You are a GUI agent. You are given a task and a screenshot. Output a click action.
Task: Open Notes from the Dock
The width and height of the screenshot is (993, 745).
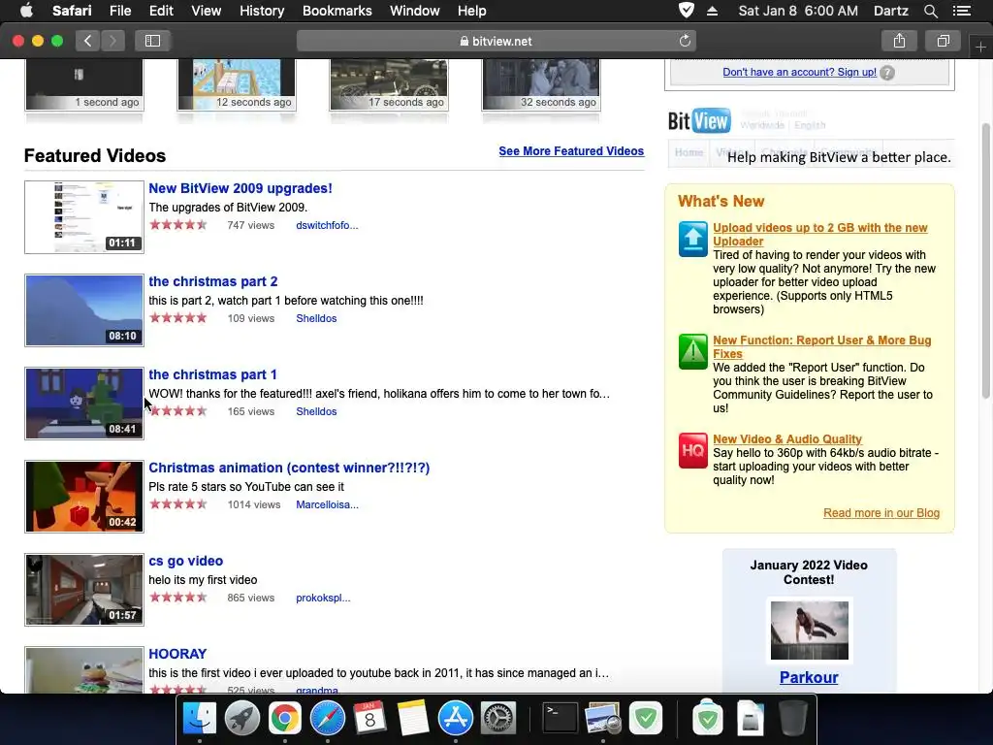pyautogui.click(x=413, y=719)
